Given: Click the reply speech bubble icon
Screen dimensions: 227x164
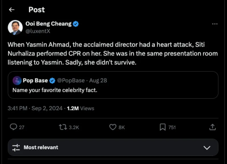Looking at the screenshot, I should tap(13, 127).
